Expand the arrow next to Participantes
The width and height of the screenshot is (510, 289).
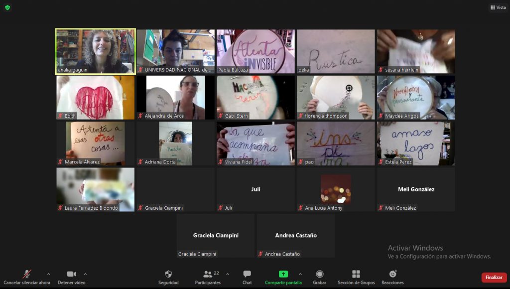[x=228, y=274]
